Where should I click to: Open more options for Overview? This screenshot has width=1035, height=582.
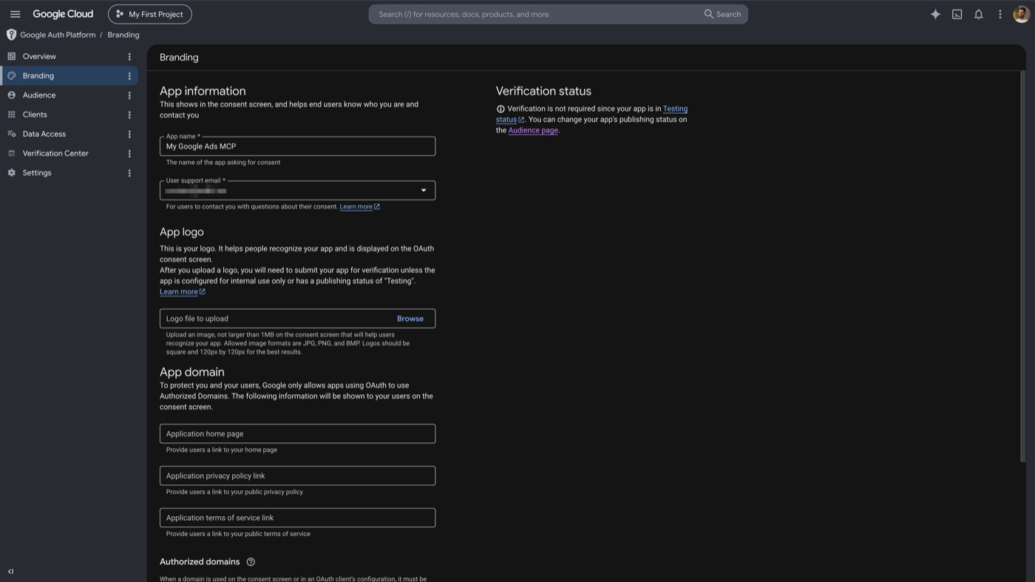pyautogui.click(x=129, y=56)
